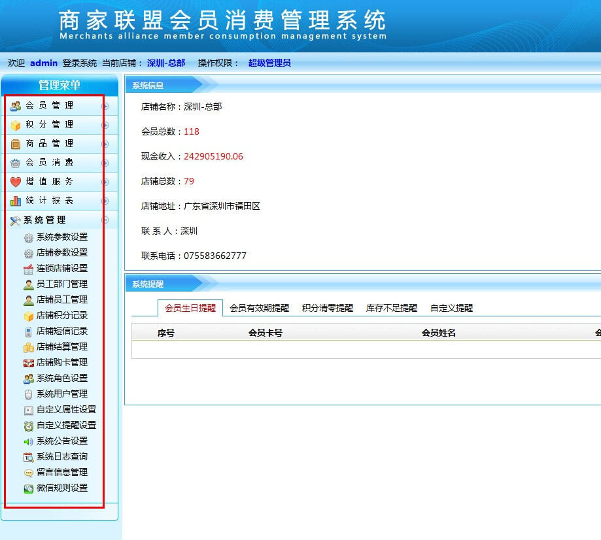Click the 会员卡号 column header
Image resolution: width=601 pixels, height=540 pixels.
265,333
